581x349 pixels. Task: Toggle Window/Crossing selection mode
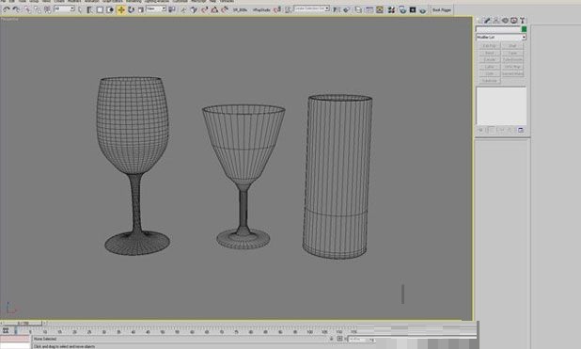click(x=110, y=9)
